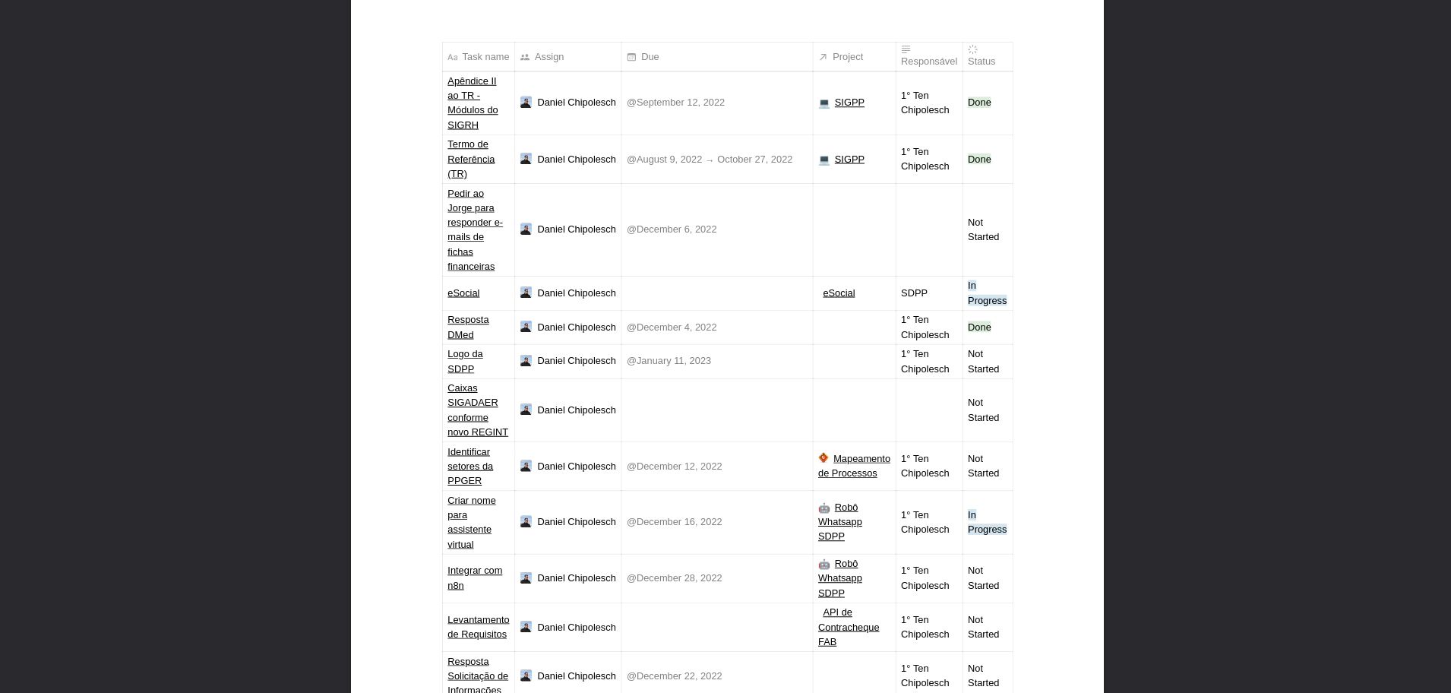Click Daniel Chipolesch's avatar in the eSocial row
The image size is (1451, 693).
(x=525, y=293)
